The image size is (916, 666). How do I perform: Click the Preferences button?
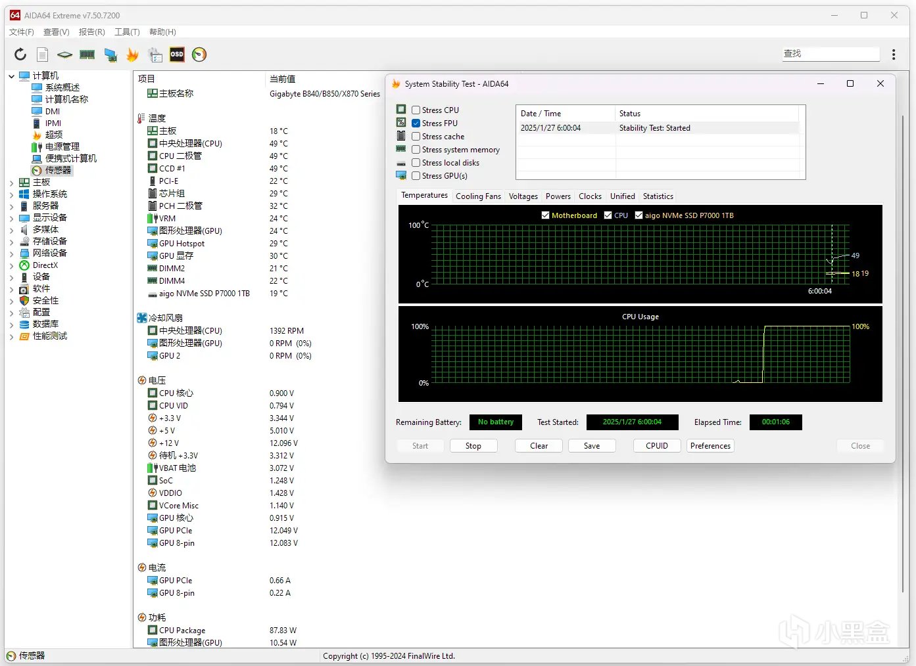(x=710, y=446)
